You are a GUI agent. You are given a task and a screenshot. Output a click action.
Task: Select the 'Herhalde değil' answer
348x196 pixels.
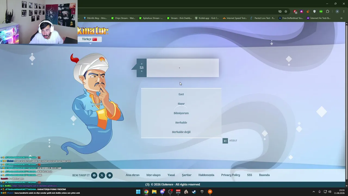coord(181,132)
